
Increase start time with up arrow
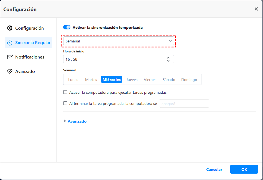pos(168,58)
